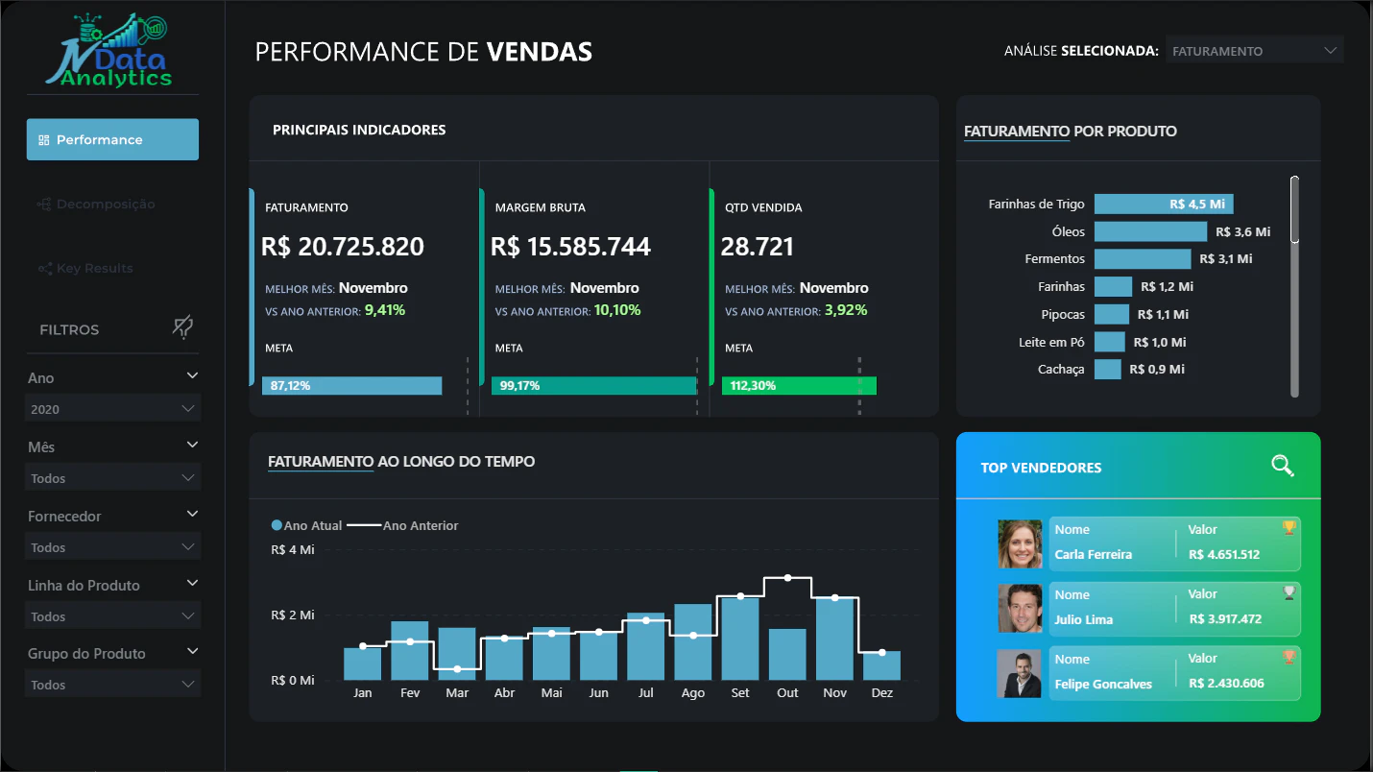1373x772 pixels.
Task: Click Carla Ferreira's value R$ 4.651.512
Action: [1224, 554]
